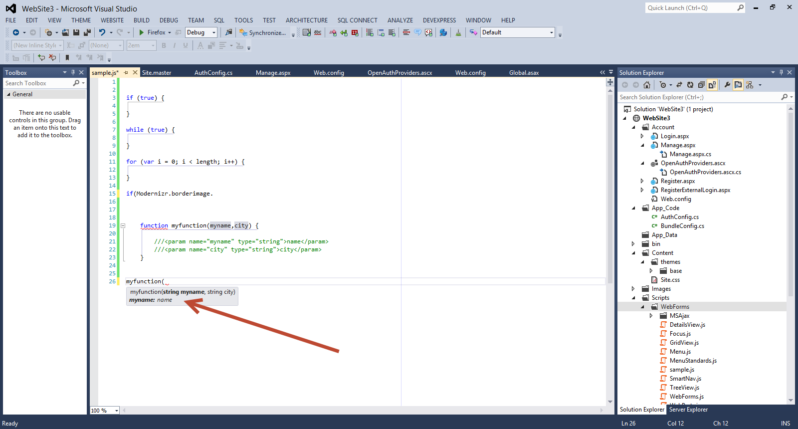Click the red 12 numbered icon in toolbar
Image resolution: width=798 pixels, height=429 pixels.
(355, 32)
